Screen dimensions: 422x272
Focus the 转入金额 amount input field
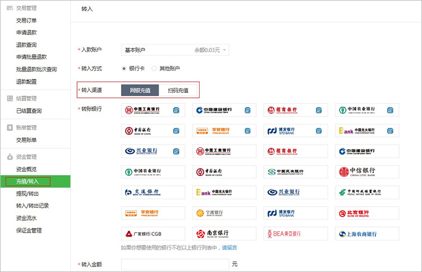click(175, 265)
